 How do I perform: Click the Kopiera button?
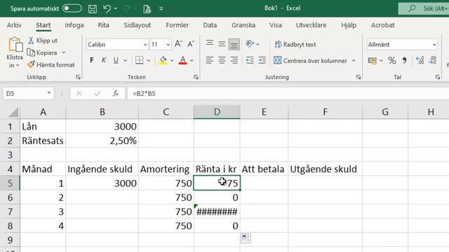point(42,52)
